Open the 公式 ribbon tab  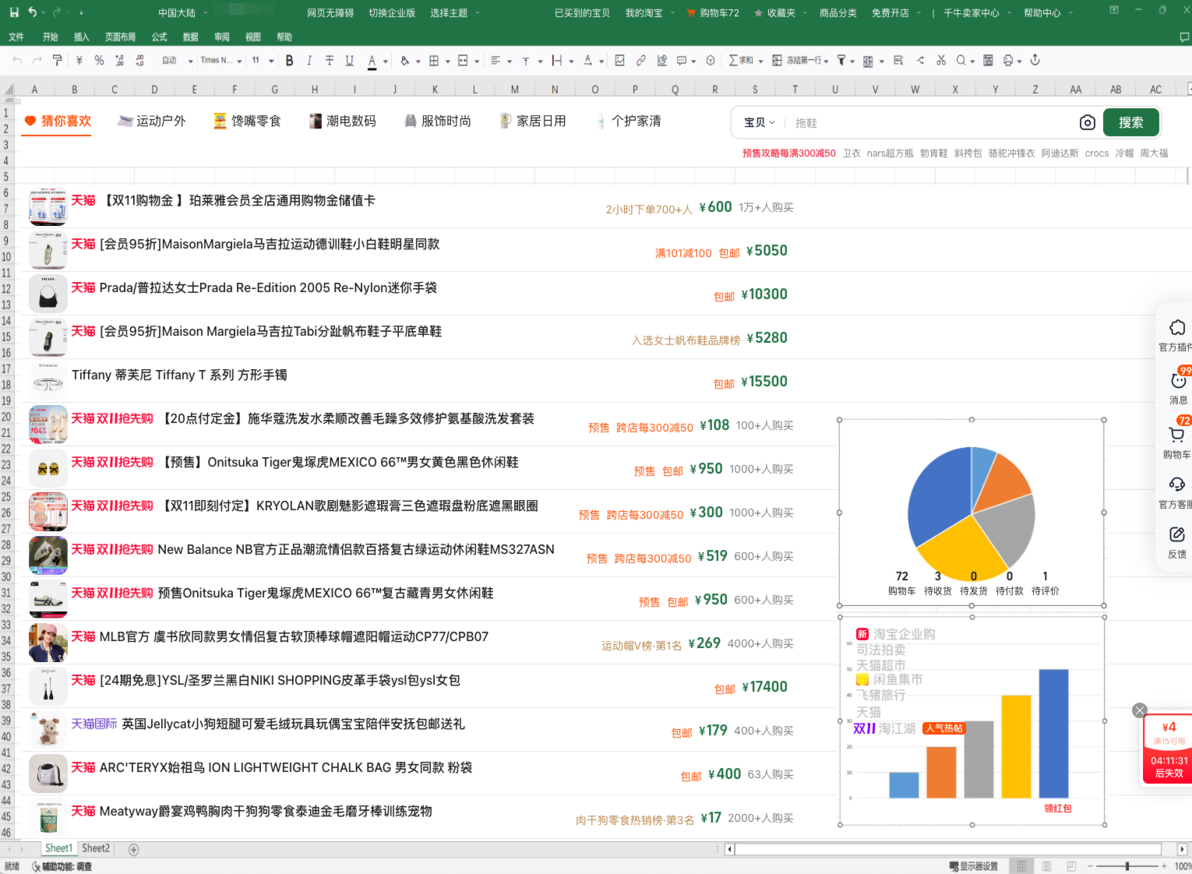click(x=160, y=37)
